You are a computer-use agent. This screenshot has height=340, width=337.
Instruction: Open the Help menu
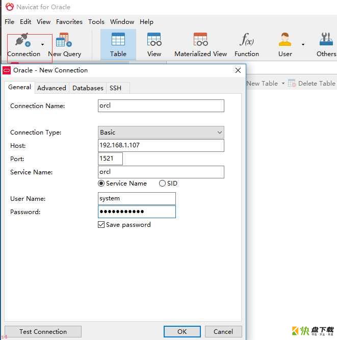point(146,22)
